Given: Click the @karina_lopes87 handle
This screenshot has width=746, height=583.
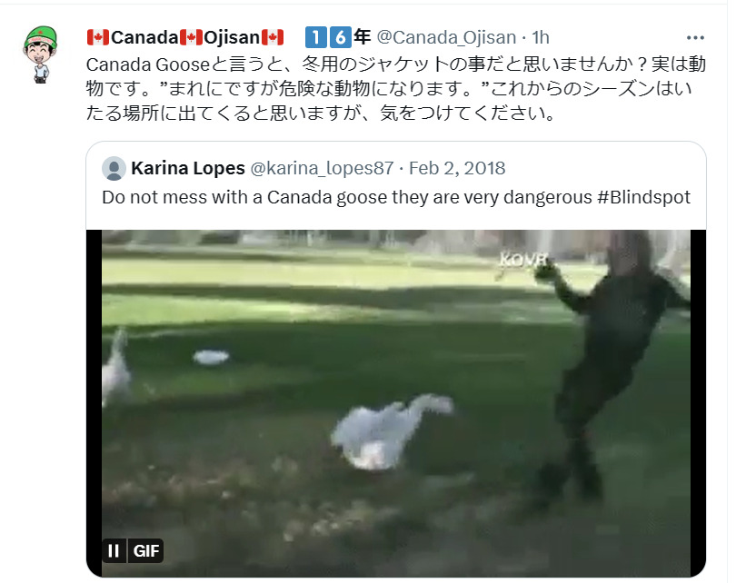Looking at the screenshot, I should point(322,168).
